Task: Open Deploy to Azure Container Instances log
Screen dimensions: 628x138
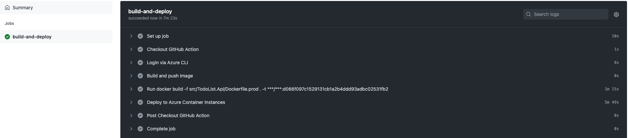Action: tap(374, 102)
